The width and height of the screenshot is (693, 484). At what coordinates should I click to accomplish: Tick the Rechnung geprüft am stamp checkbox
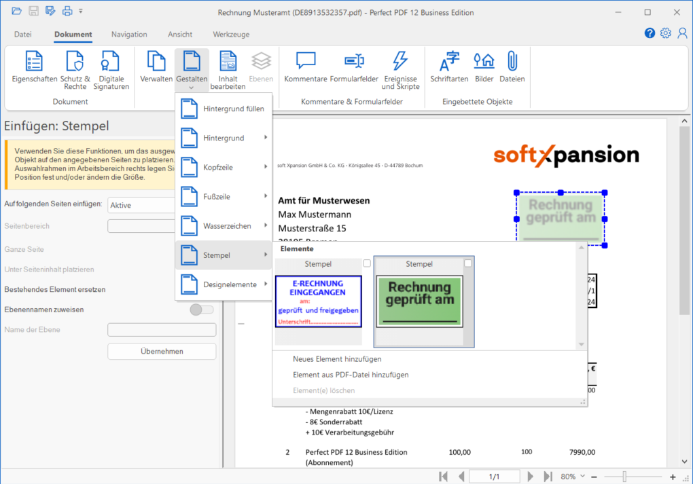pyautogui.click(x=467, y=263)
